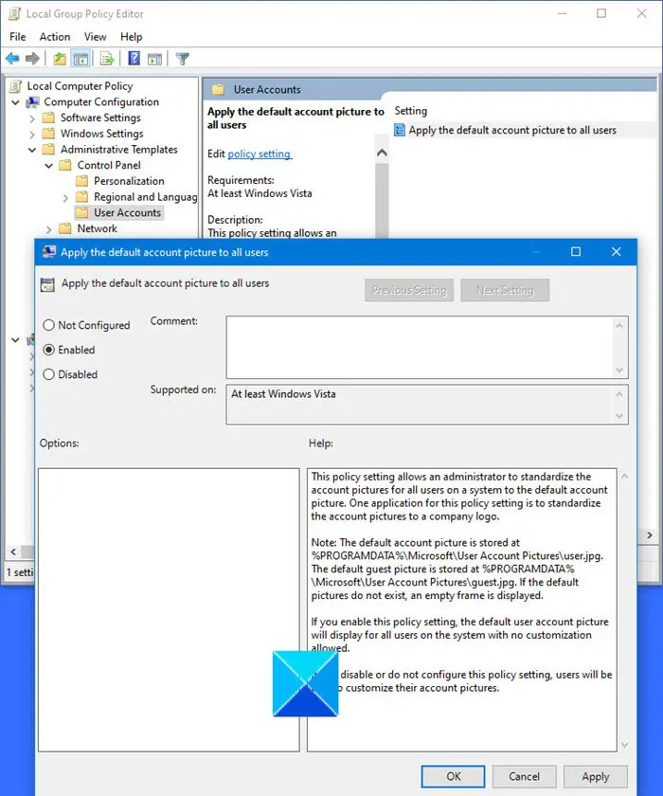663x796 pixels.
Task: Click inside the Comment text box
Action: click(420, 347)
